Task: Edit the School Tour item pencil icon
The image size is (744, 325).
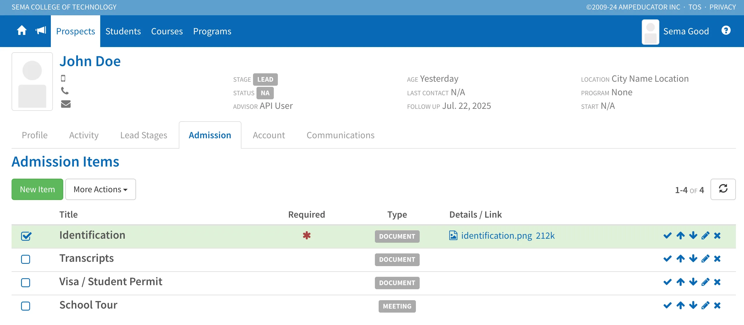Action: point(705,305)
